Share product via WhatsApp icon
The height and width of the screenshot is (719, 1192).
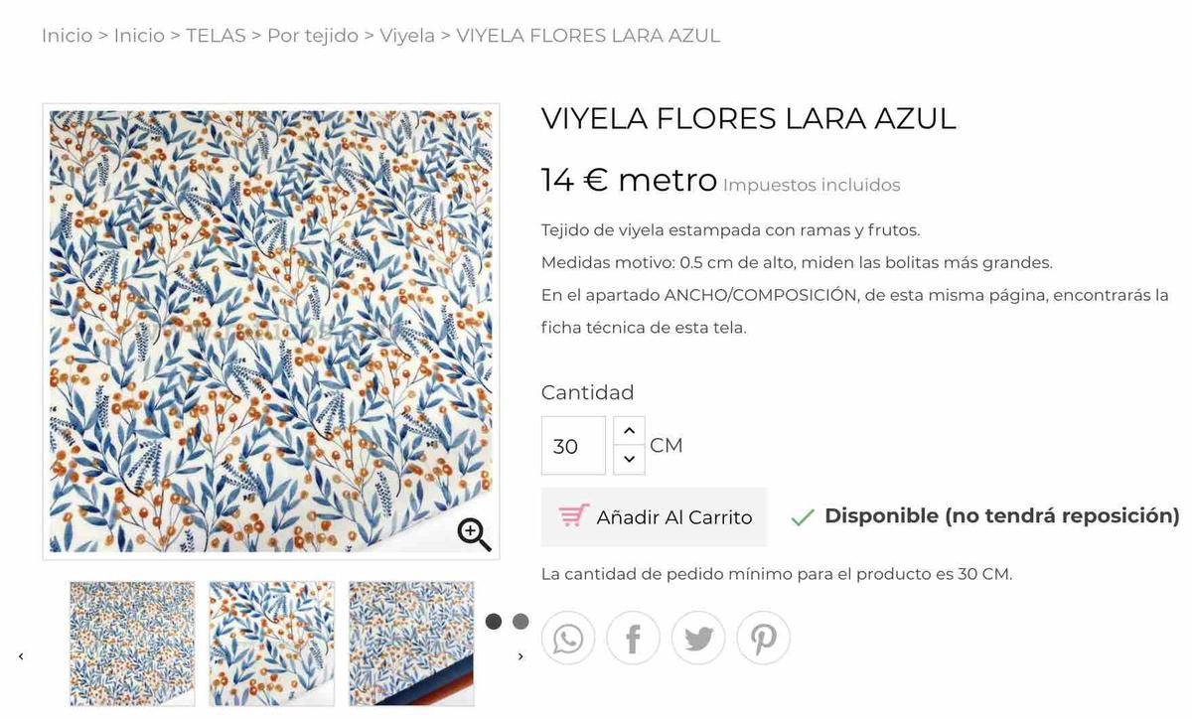pos(568,638)
